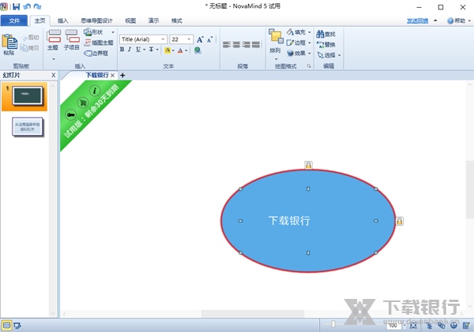474x332 pixels.
Task: Click the Send Feedback (发送回馈) link
Action: [x=418, y=21]
